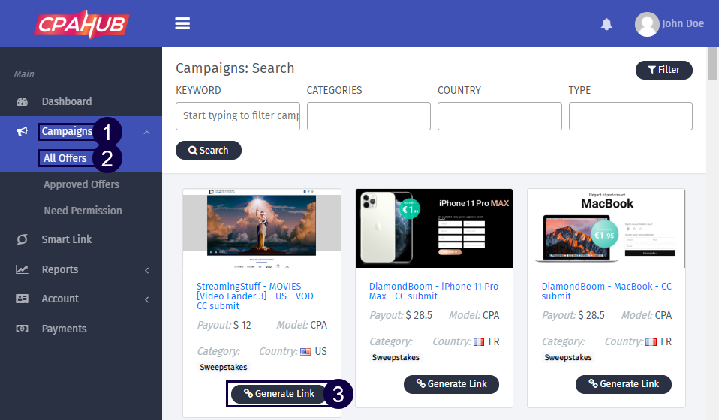Generate link for iPhone 11 Pro Max offer
This screenshot has width=719, height=420.
(x=451, y=384)
